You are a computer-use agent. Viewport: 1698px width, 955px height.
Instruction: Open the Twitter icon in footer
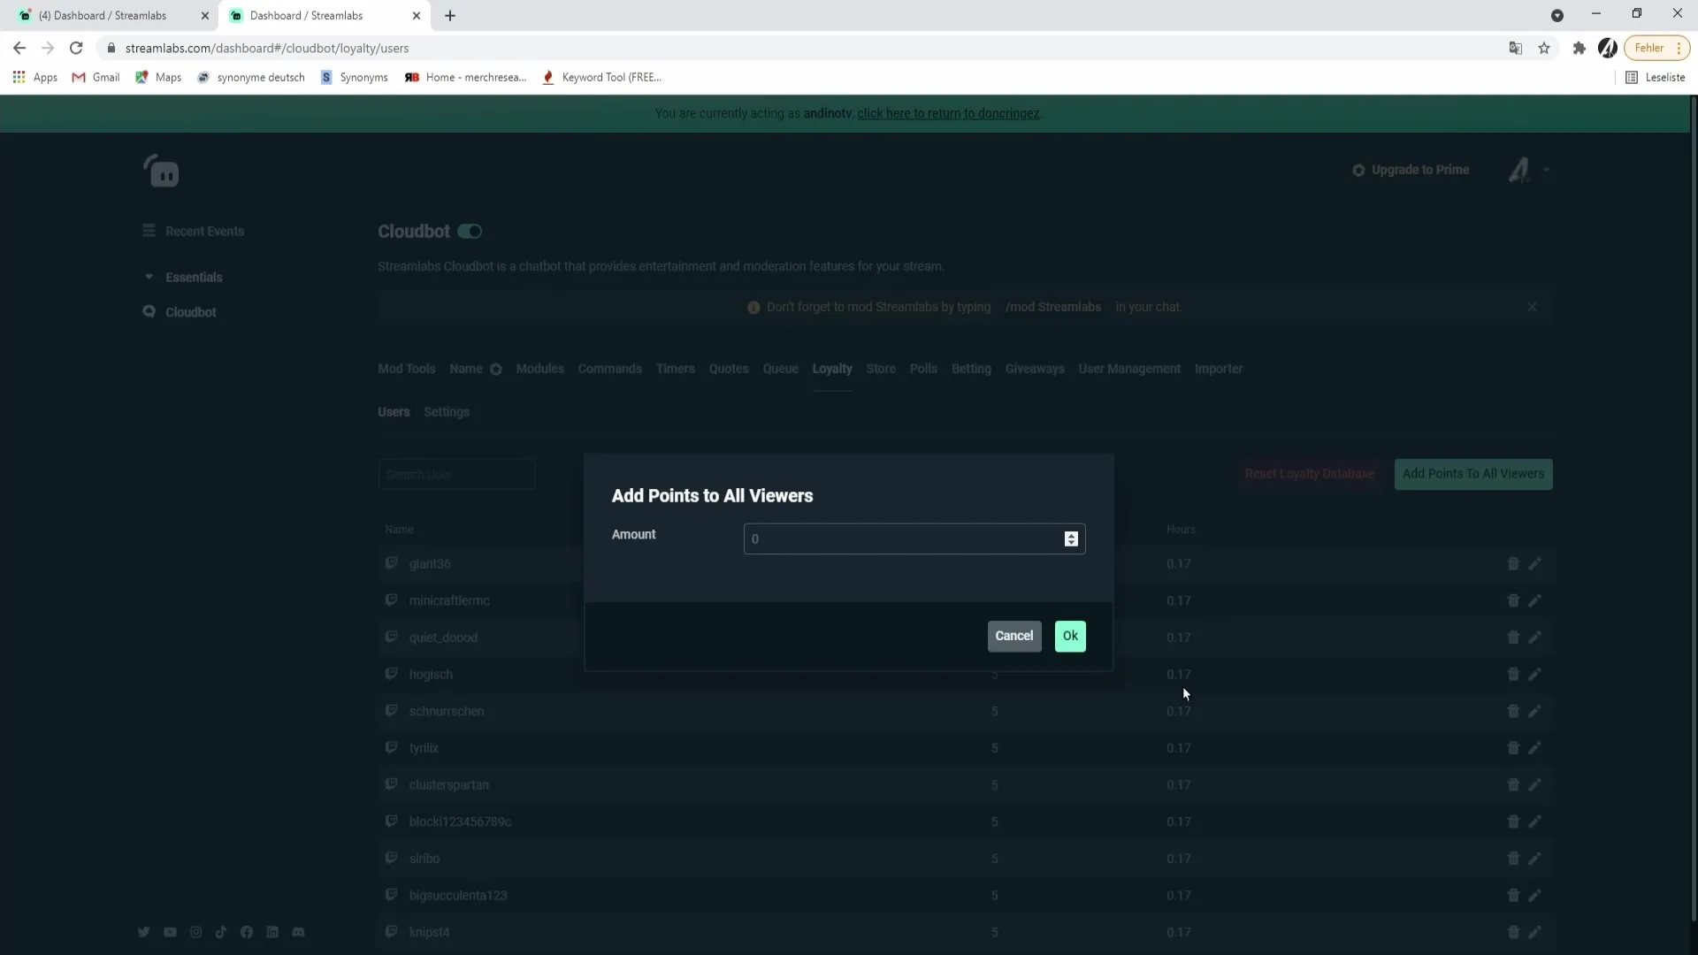tap(143, 932)
